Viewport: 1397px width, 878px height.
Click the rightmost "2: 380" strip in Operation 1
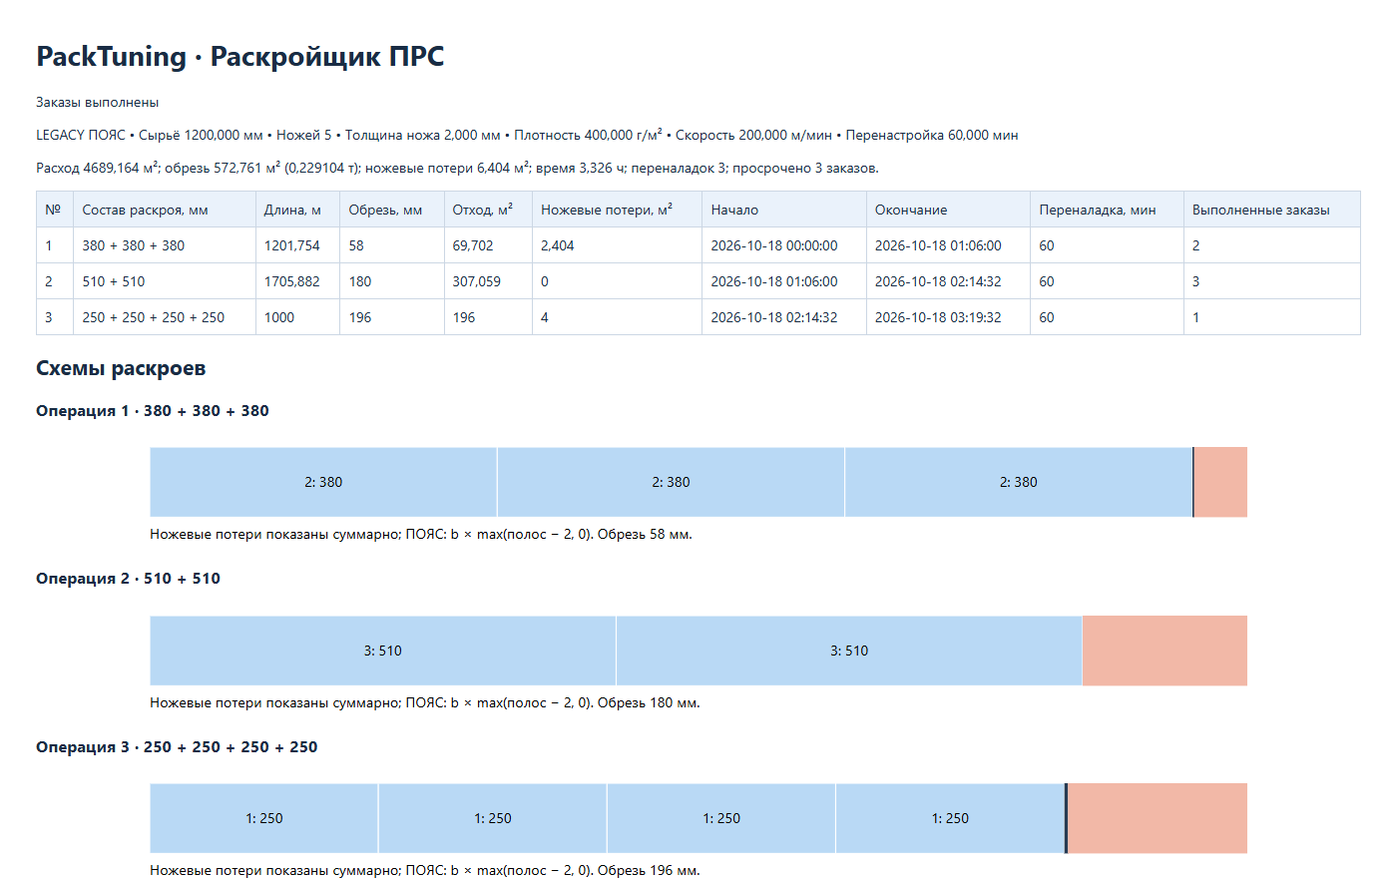coord(1019,482)
